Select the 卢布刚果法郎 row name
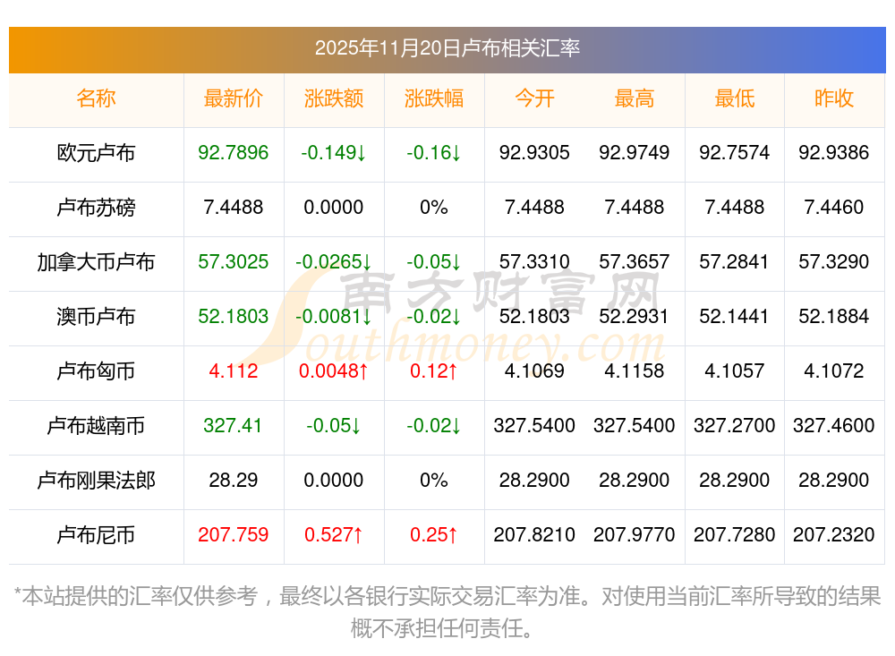This screenshot has width=895, height=656. click(x=96, y=481)
